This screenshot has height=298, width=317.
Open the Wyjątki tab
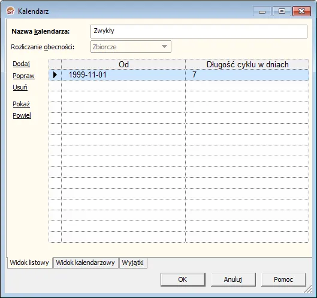click(x=133, y=263)
